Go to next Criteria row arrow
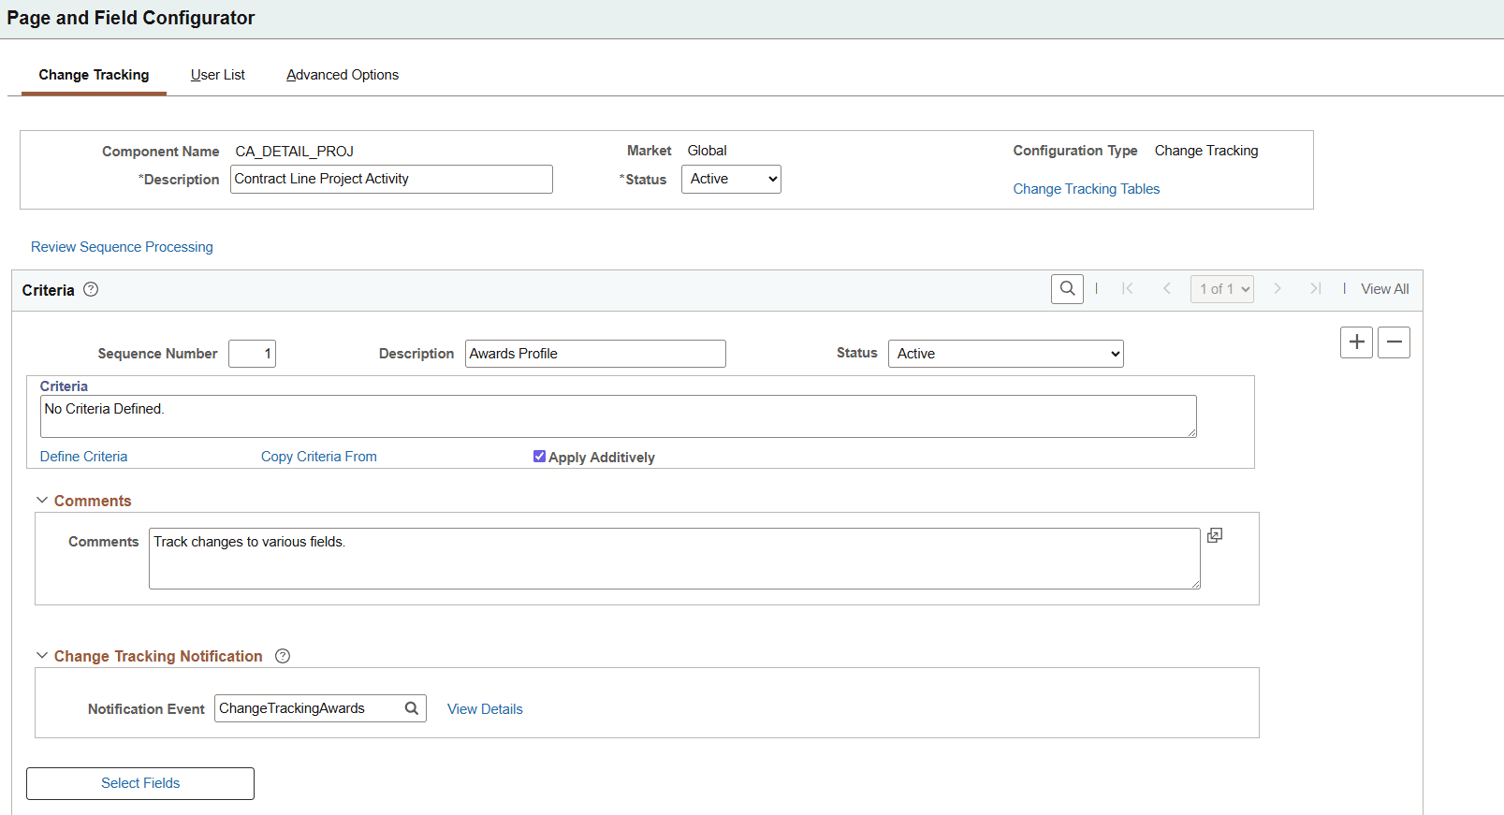This screenshot has height=815, width=1504. tap(1278, 289)
